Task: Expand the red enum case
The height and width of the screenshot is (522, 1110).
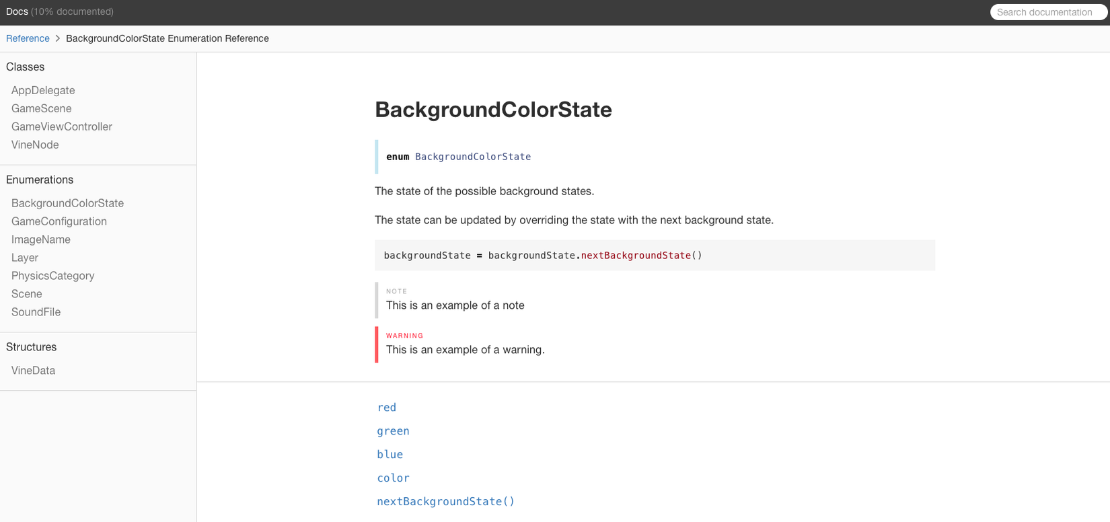Action: coord(387,408)
